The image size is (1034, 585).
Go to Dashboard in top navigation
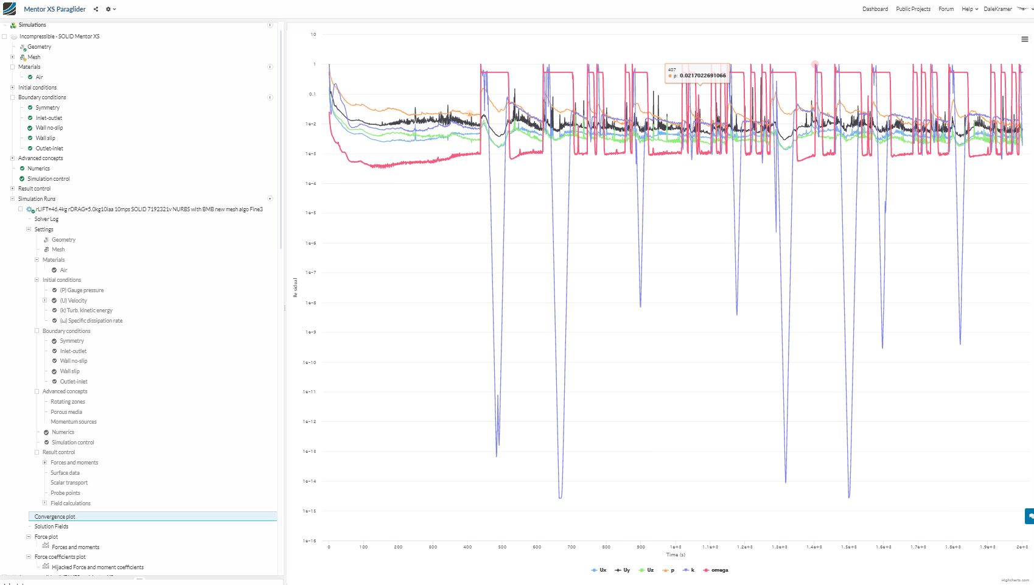pyautogui.click(x=875, y=9)
